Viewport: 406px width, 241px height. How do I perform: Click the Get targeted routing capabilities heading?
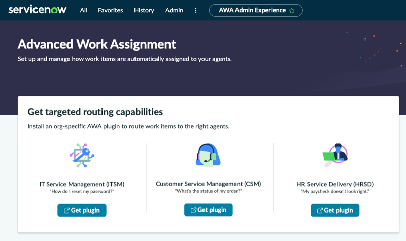coord(95,112)
